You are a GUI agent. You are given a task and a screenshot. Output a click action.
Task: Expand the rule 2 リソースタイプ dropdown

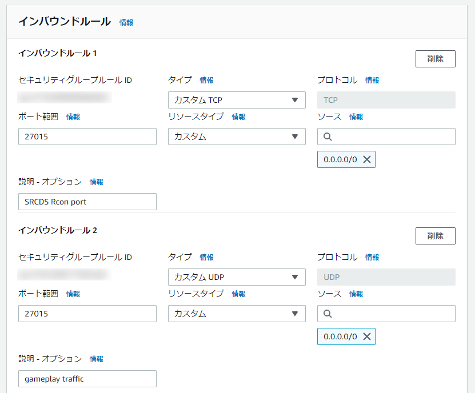click(237, 314)
